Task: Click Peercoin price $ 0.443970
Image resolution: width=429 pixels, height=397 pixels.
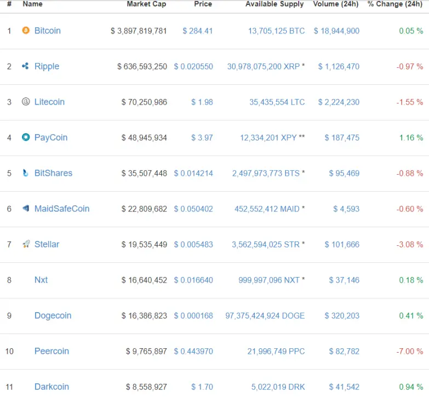Action: 193,351
